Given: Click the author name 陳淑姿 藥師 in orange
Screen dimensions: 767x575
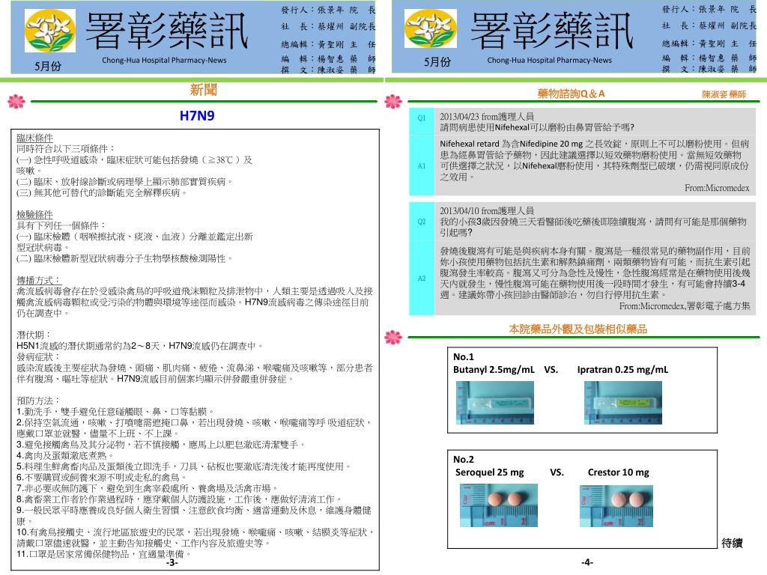Looking at the screenshot, I should 724,94.
